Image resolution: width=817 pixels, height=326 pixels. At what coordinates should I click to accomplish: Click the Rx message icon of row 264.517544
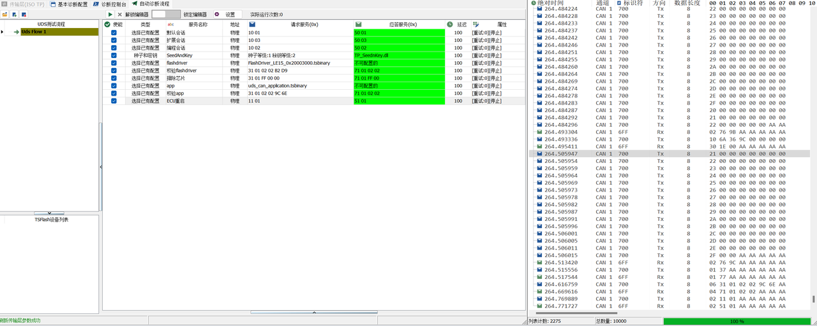(x=539, y=277)
